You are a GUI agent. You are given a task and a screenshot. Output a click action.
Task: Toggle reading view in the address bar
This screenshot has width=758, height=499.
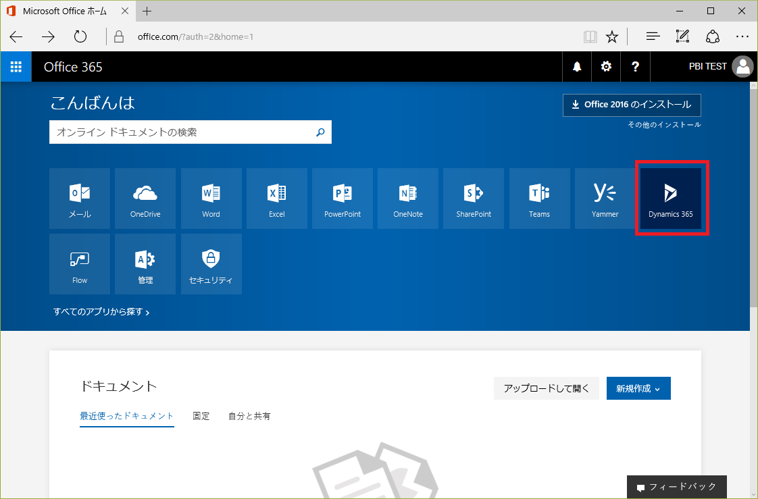point(590,36)
